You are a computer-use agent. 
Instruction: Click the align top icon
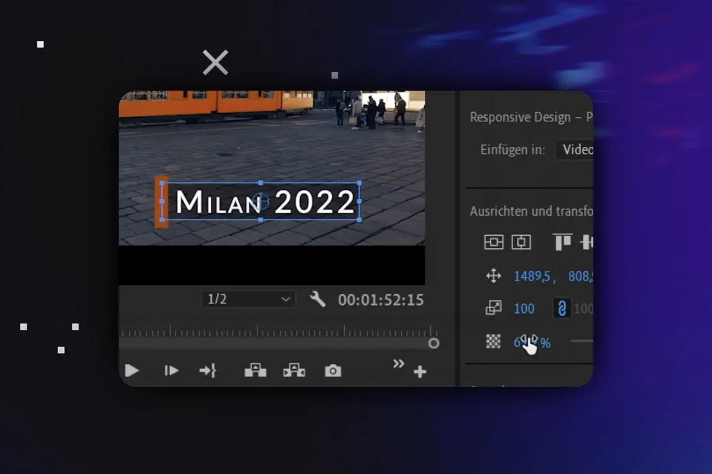(x=562, y=242)
